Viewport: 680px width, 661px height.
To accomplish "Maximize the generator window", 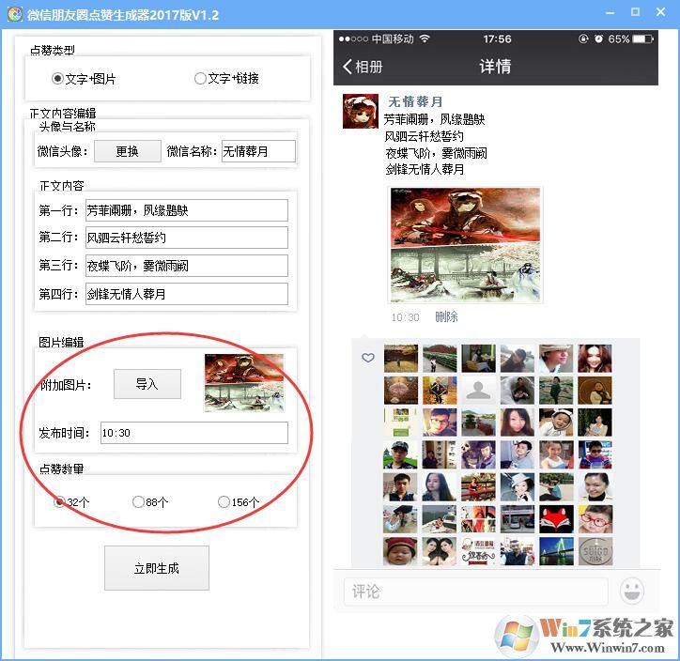I will [x=635, y=12].
